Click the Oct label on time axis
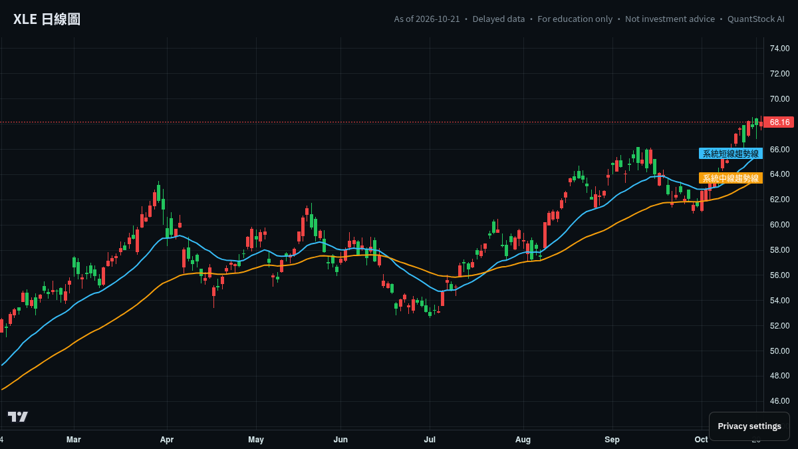The width and height of the screenshot is (798, 449). [x=701, y=440]
